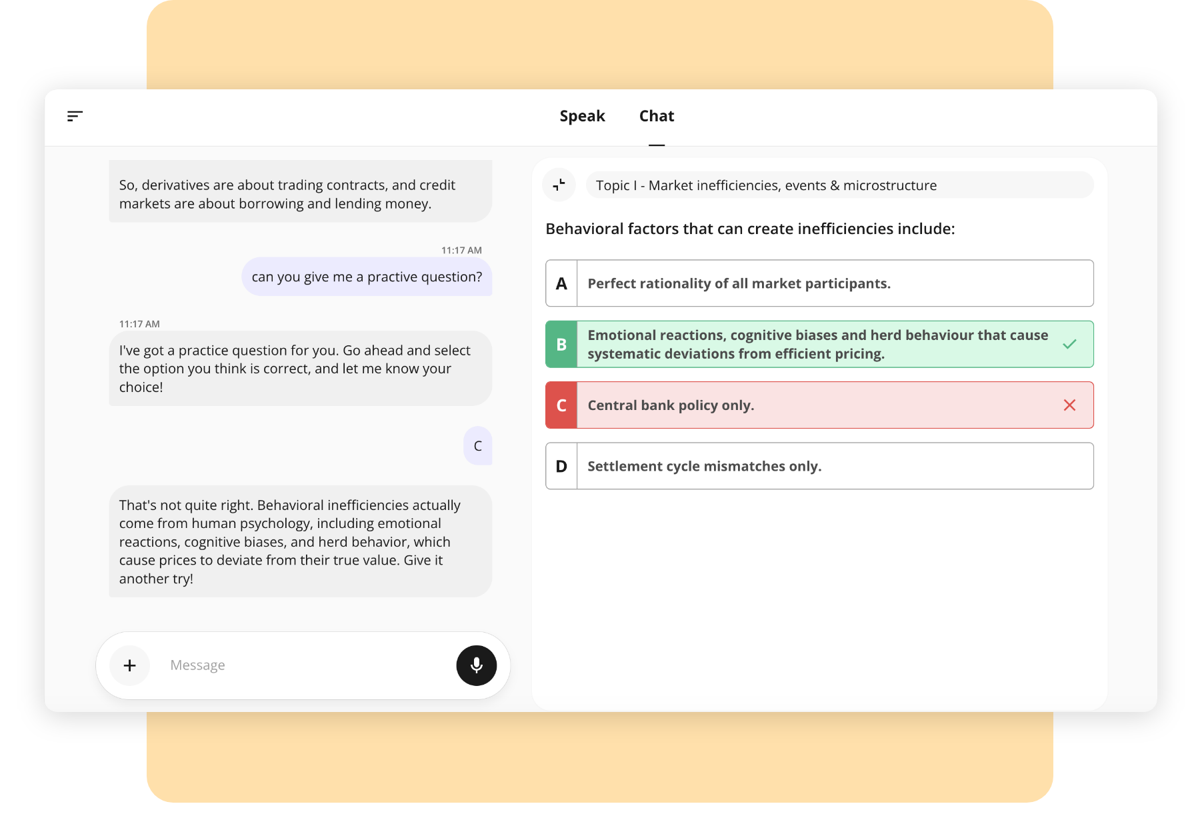Click the Message input field
Viewport: 1200px width, 840px height.
pos(303,665)
